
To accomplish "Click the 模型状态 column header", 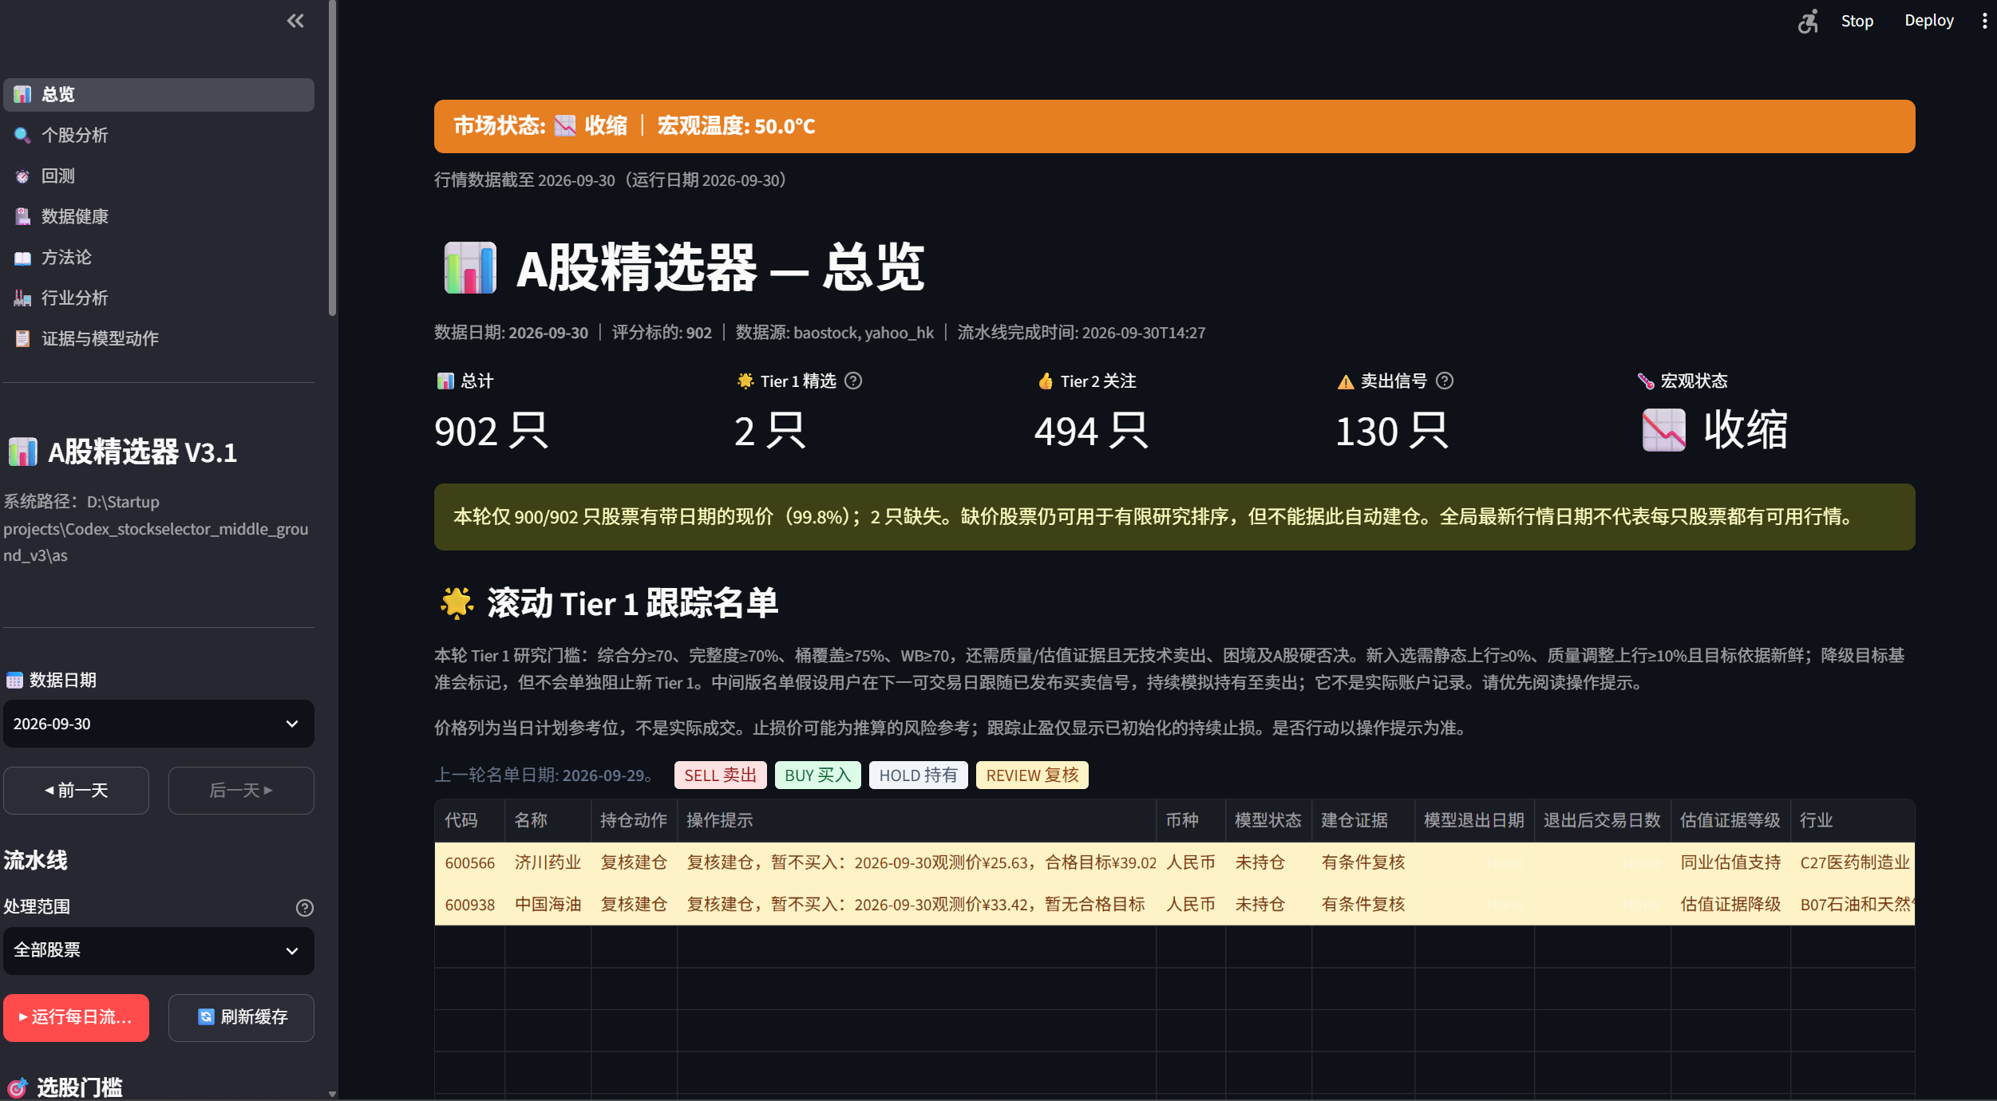I will (x=1268, y=820).
